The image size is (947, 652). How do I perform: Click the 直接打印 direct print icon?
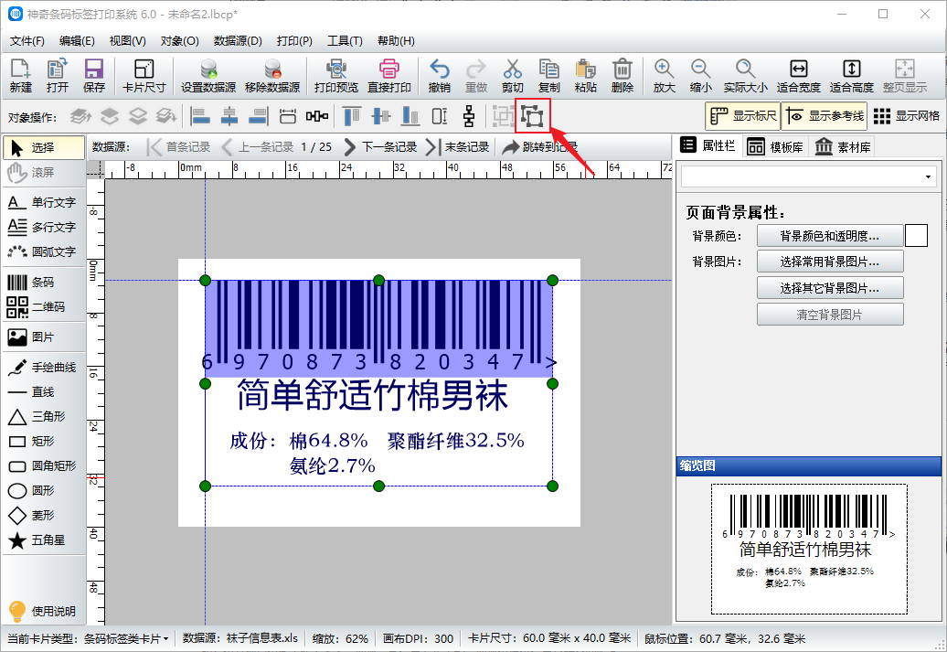click(x=389, y=76)
